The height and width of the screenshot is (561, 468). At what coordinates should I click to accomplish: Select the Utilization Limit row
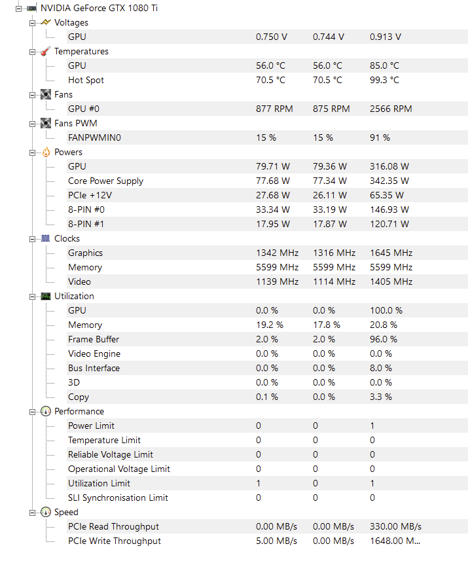[x=99, y=484]
